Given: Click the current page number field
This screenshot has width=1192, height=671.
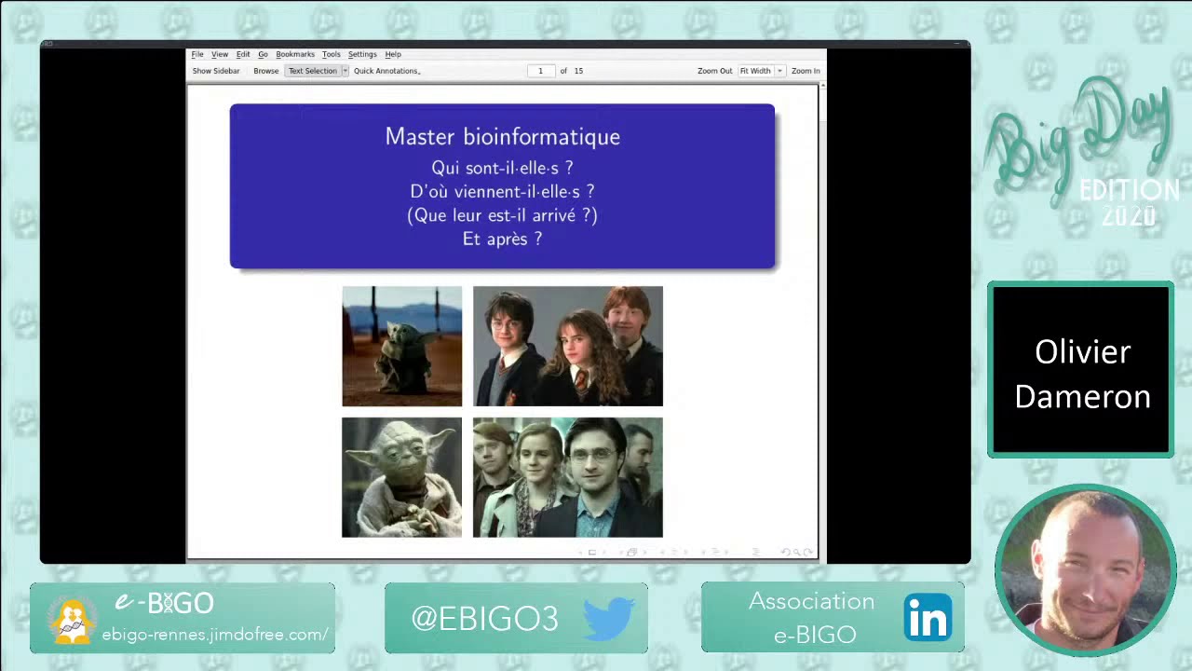Looking at the screenshot, I should coord(540,71).
